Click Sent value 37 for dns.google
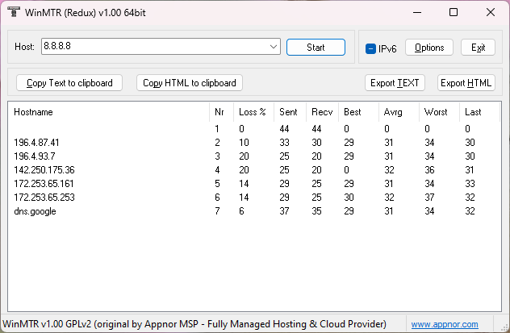The width and height of the screenshot is (510, 333). 284,211
